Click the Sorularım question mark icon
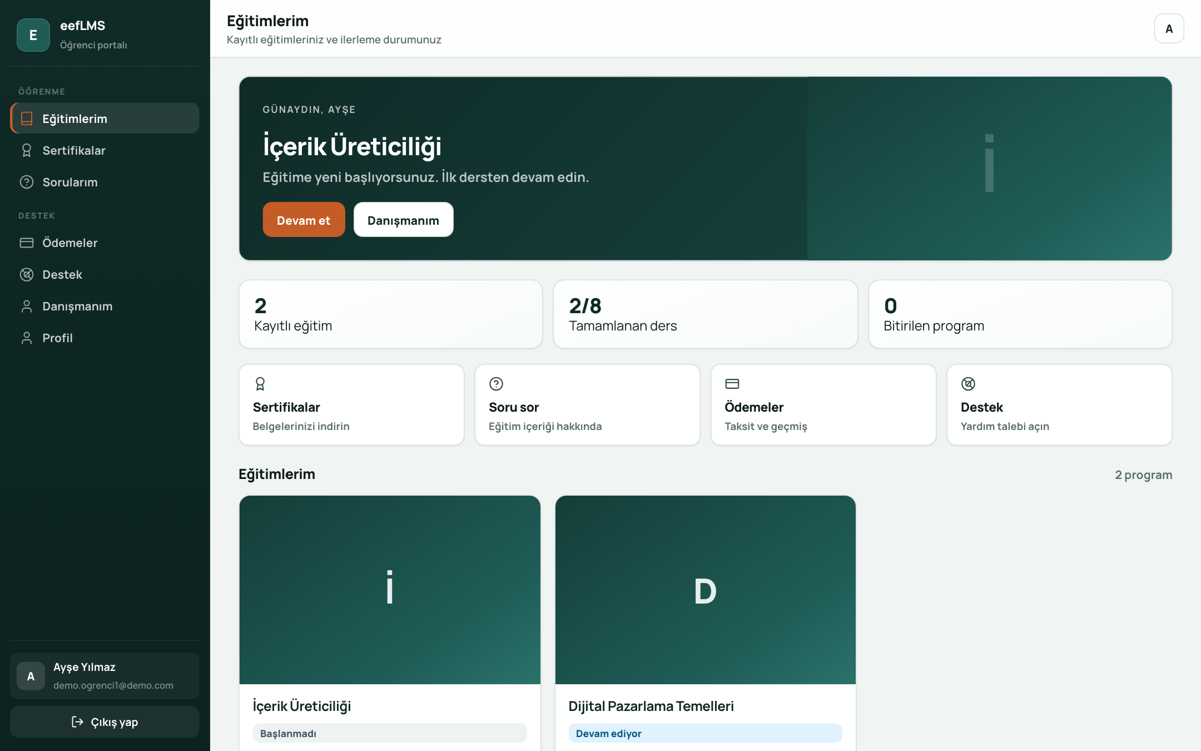The height and width of the screenshot is (751, 1201). pyautogui.click(x=27, y=182)
